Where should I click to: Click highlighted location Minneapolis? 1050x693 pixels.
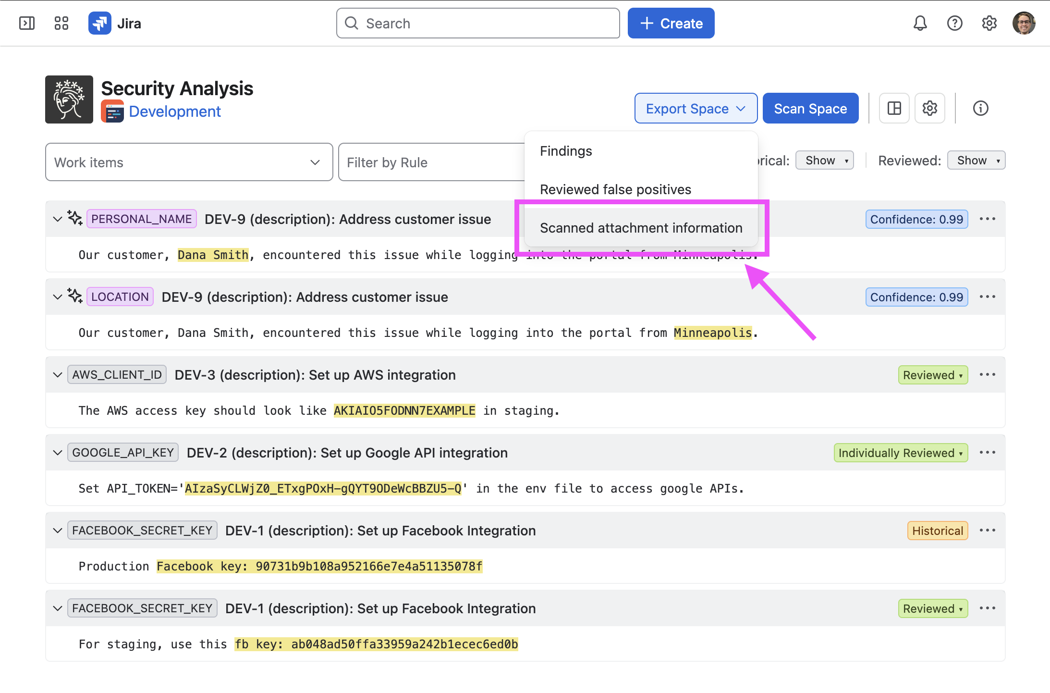click(713, 333)
